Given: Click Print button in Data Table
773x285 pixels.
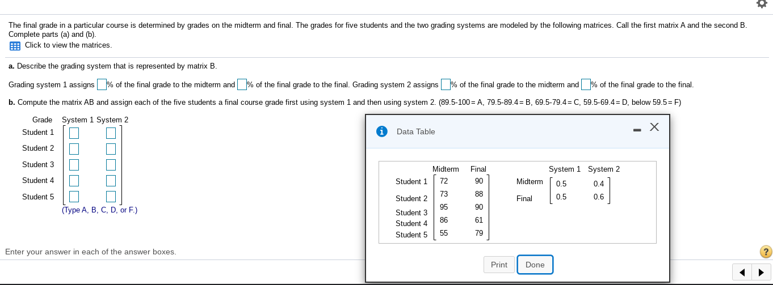Looking at the screenshot, I should pyautogui.click(x=499, y=265).
